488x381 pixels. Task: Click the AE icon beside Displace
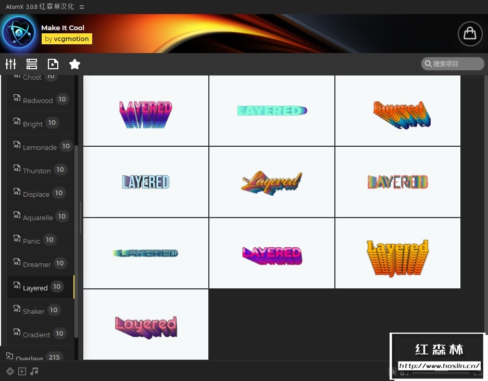click(17, 191)
